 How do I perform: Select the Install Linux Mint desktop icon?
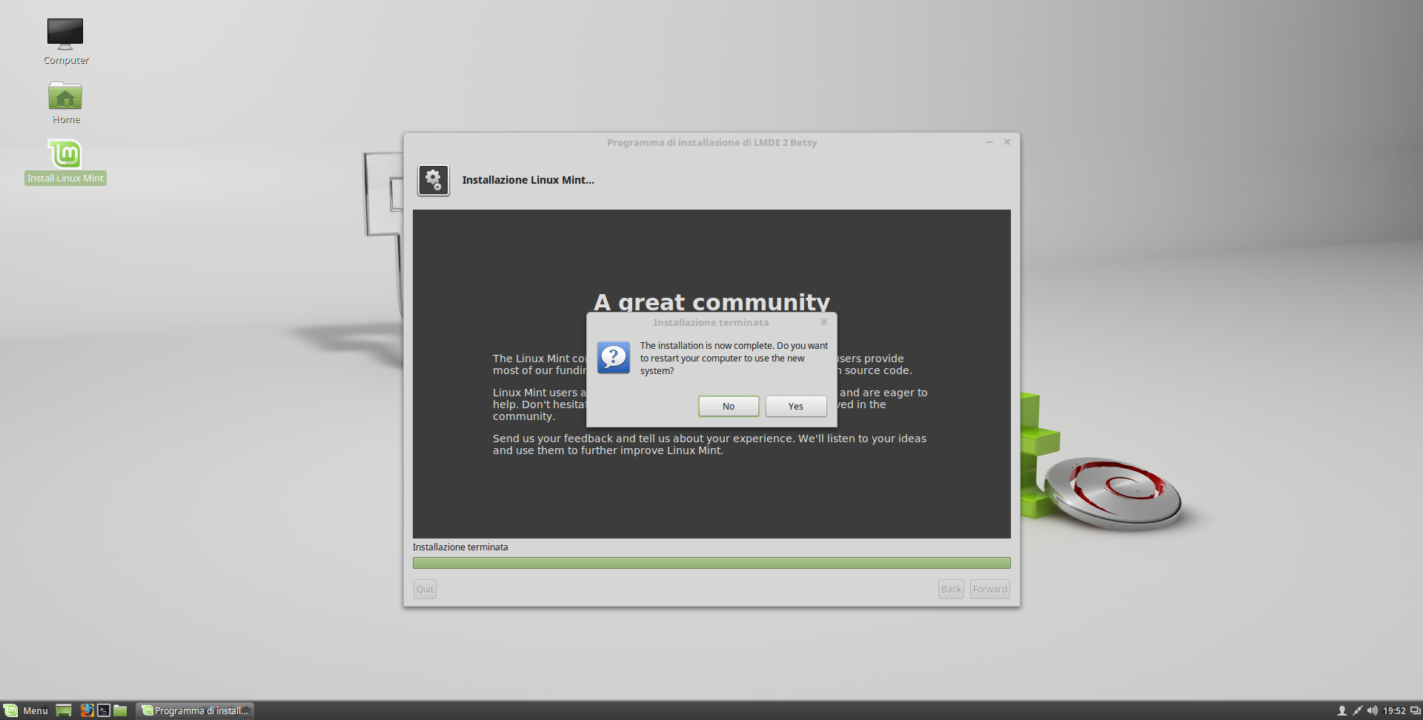tap(65, 161)
